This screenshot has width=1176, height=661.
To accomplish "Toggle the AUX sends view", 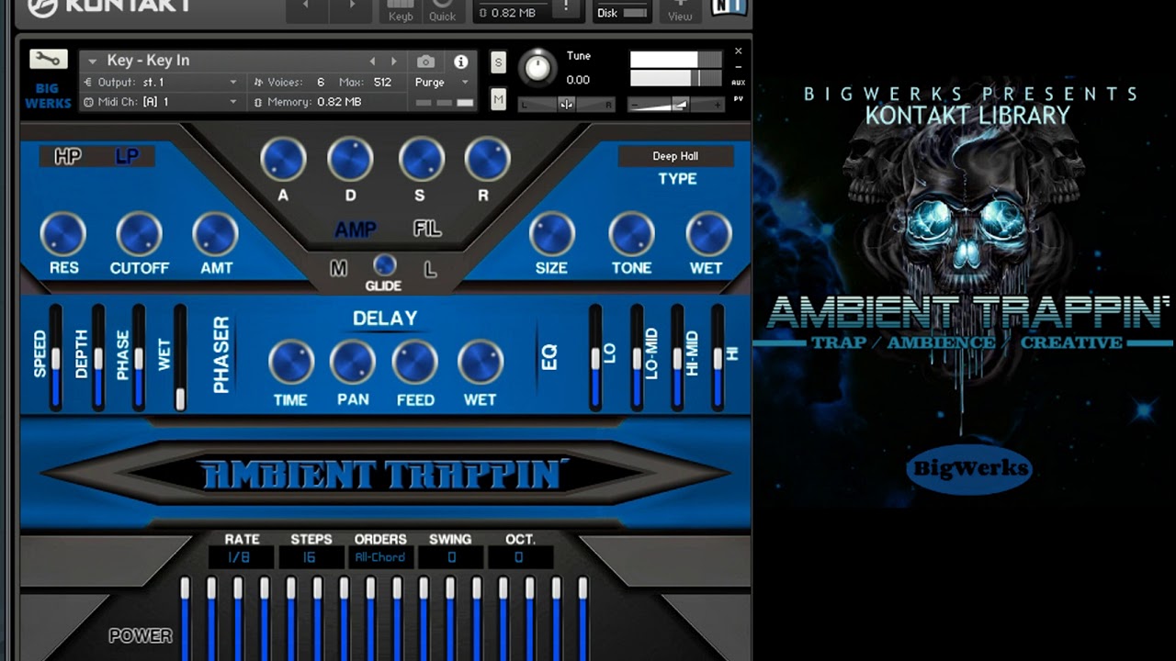I will tap(739, 82).
